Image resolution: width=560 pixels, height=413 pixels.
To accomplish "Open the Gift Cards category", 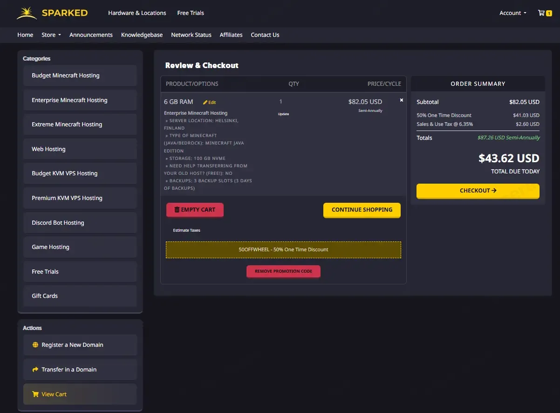I will tap(80, 296).
